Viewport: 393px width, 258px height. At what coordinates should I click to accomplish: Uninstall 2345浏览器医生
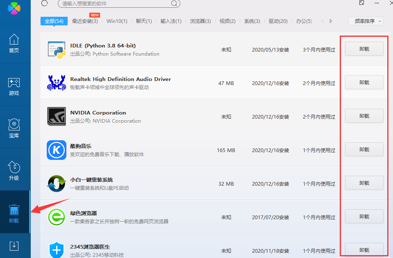click(x=364, y=250)
